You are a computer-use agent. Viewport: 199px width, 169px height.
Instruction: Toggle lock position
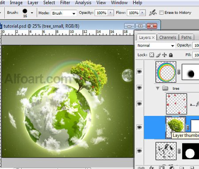[165, 55]
